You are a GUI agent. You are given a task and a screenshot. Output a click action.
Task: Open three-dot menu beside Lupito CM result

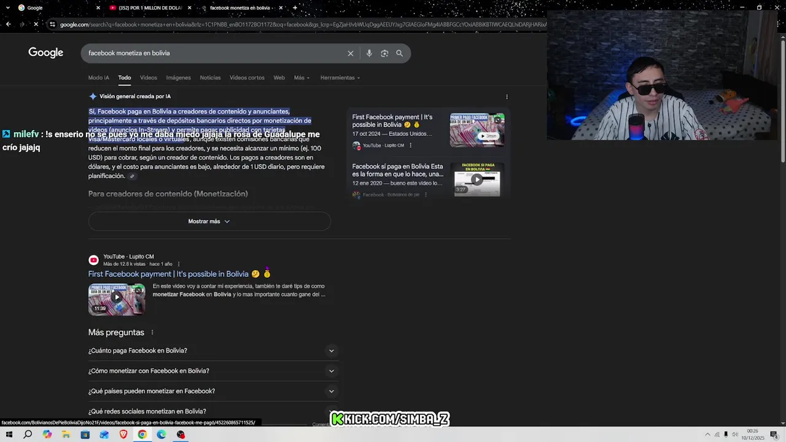point(179,264)
